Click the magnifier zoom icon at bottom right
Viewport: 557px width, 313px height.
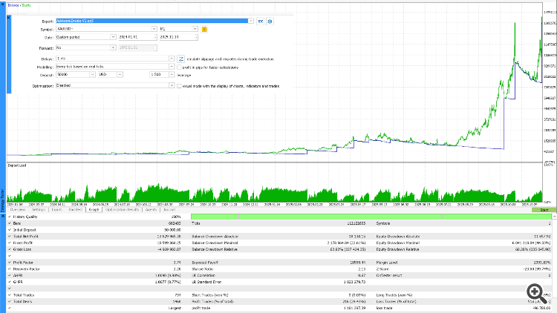click(533, 293)
